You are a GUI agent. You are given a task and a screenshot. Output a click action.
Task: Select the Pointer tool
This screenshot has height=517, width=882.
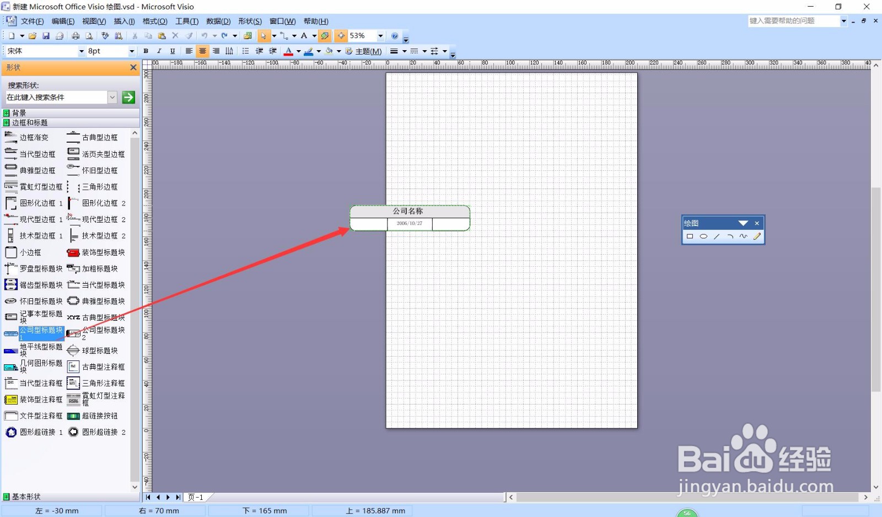(264, 36)
